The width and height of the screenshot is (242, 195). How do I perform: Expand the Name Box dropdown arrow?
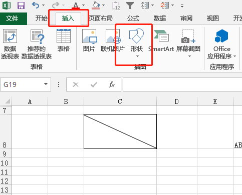pyautogui.click(x=46, y=84)
